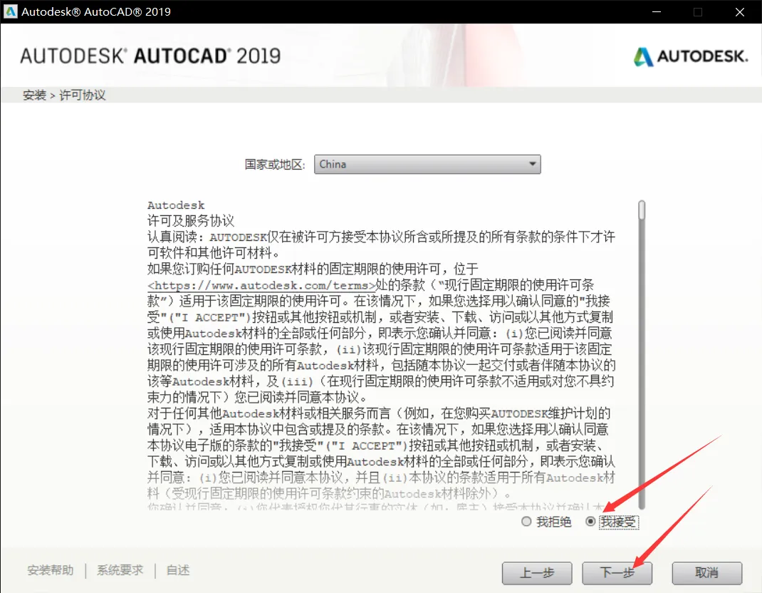Click the 许可协议 breadcrumb item

tap(82, 95)
